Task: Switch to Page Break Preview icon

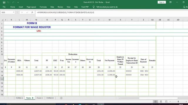Action: [166, 101]
